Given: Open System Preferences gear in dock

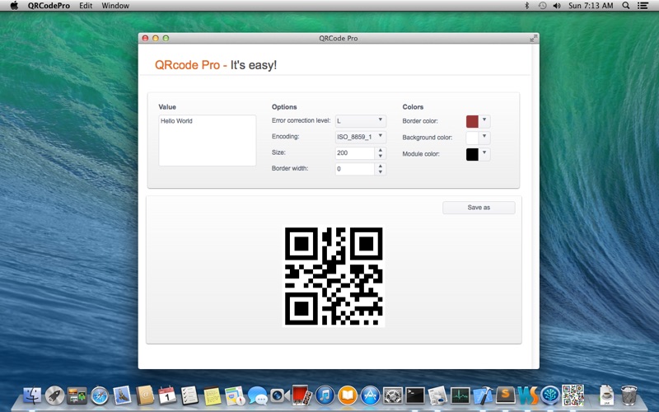Looking at the screenshot, I should pyautogui.click(x=393, y=396).
